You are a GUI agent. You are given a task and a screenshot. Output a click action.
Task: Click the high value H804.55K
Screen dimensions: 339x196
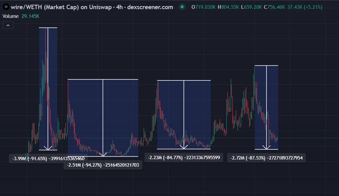228,7
